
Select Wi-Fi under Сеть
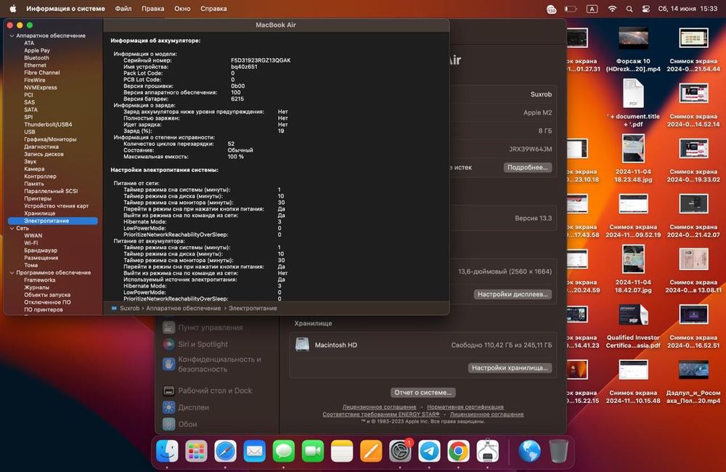click(31, 243)
